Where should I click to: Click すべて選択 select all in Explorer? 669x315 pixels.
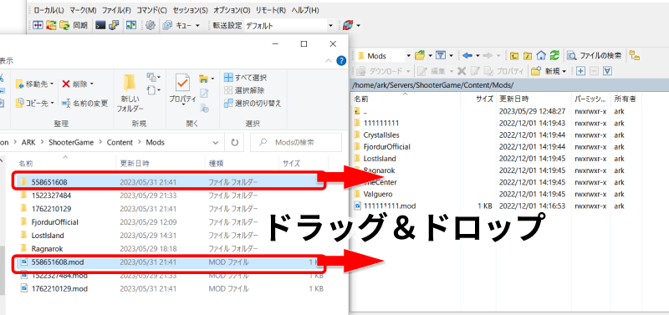click(x=245, y=78)
